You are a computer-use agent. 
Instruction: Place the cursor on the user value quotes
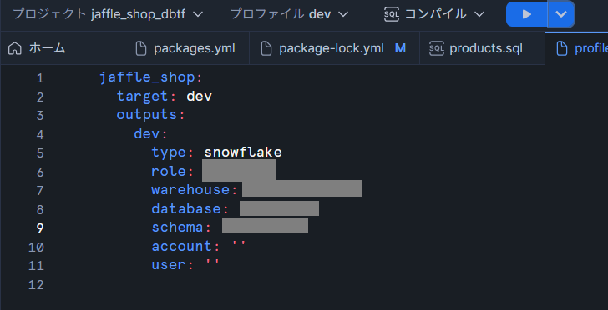coord(212,264)
